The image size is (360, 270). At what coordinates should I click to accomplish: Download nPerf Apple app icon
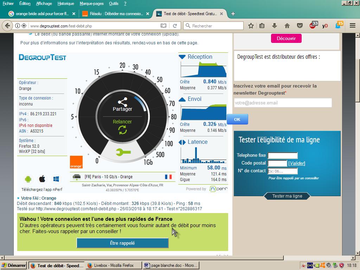tap(42, 179)
